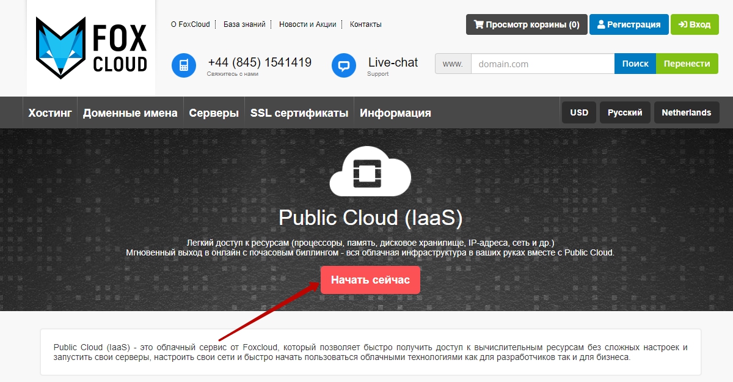
Task: Click the FoxCloud fox logo
Action: 91,48
